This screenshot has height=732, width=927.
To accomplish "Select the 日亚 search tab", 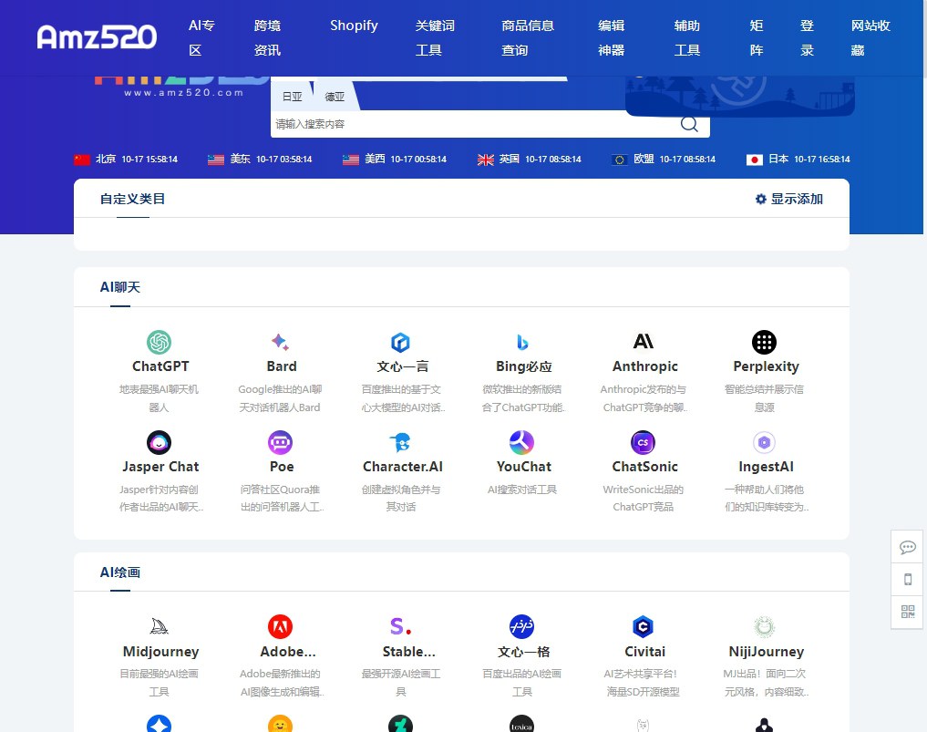I will coord(292,97).
